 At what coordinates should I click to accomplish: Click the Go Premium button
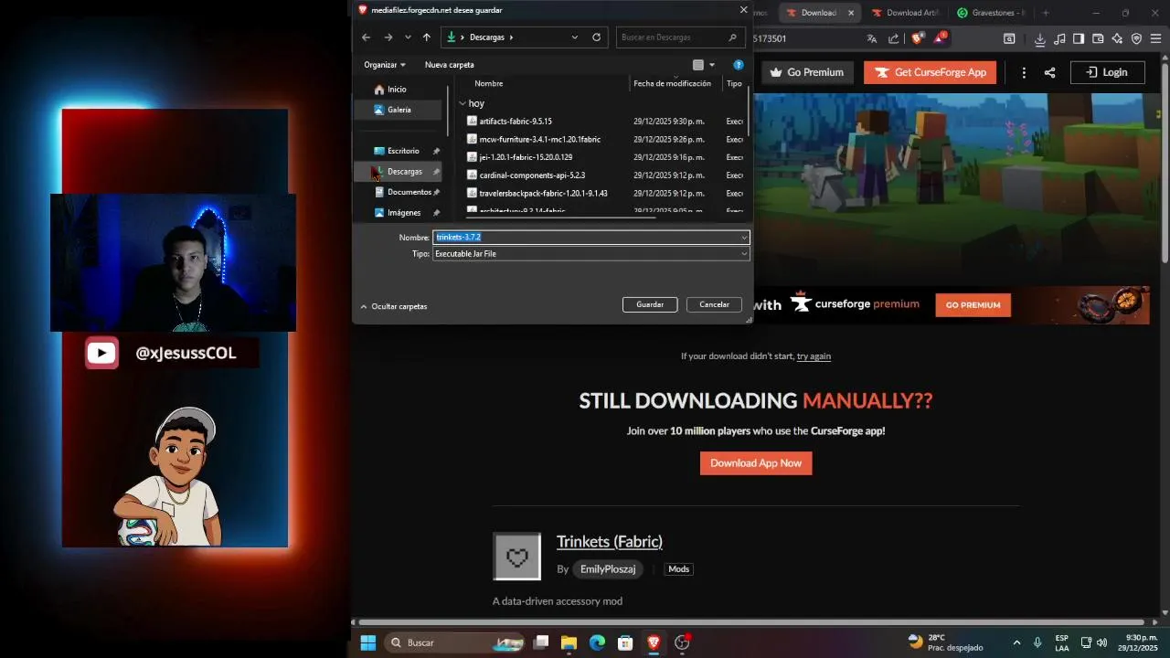[807, 72]
